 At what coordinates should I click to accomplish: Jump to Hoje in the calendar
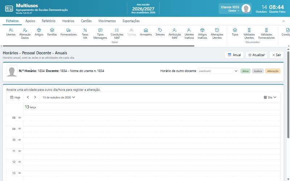tap(15, 97)
